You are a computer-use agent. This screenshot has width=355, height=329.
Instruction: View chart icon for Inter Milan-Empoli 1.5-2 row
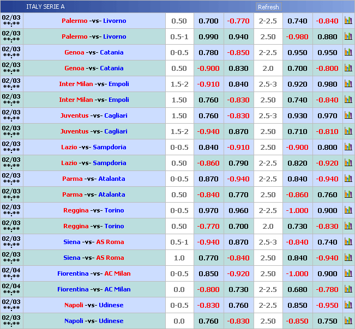pyautogui.click(x=348, y=84)
